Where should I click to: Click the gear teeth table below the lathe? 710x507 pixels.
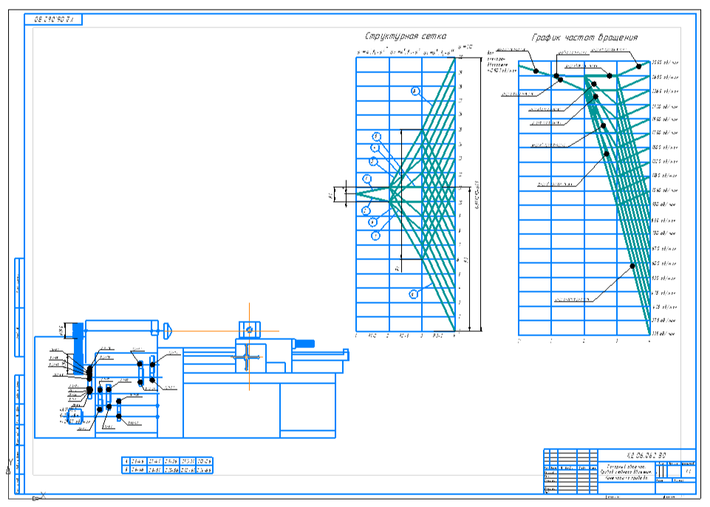click(x=167, y=466)
